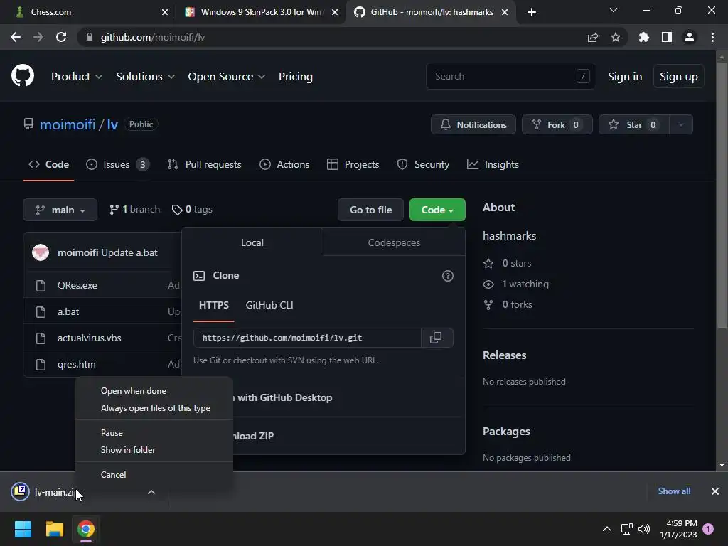Open QRes.exe file
This screenshot has width=728, height=546.
[x=77, y=286]
